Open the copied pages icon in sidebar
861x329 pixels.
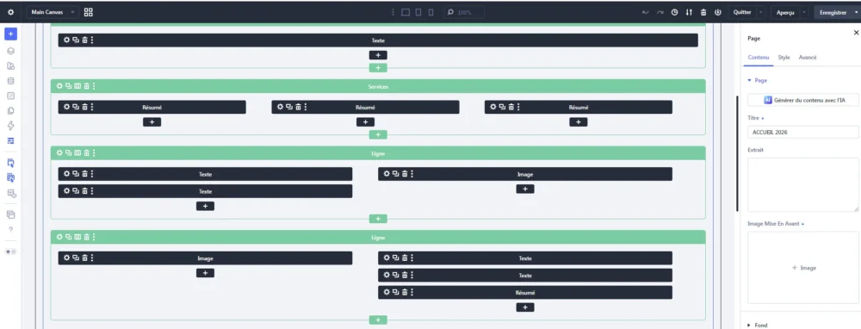[x=11, y=110]
